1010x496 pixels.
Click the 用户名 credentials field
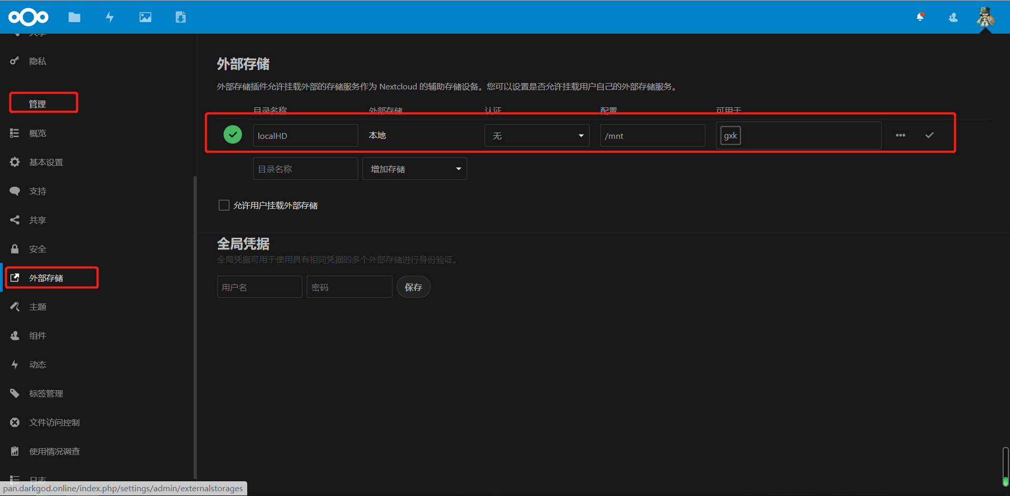(259, 287)
